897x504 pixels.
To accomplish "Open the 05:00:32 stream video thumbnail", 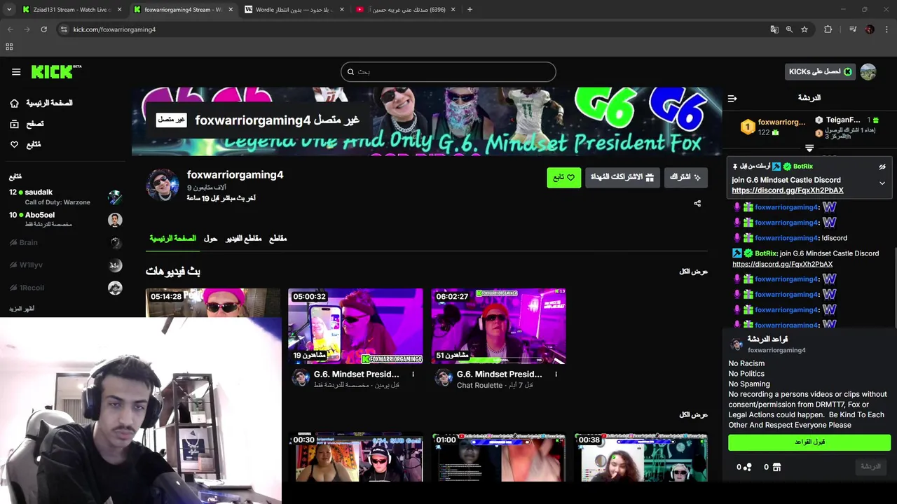I will click(x=355, y=326).
